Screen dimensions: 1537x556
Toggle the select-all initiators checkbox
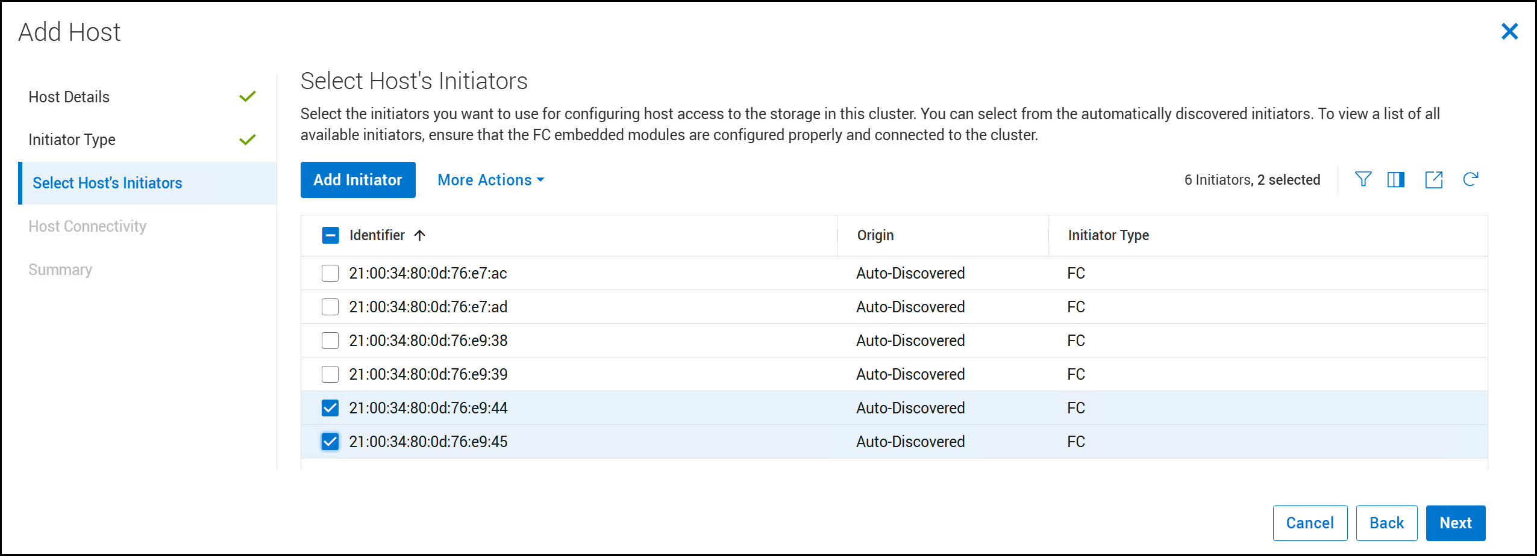[330, 235]
